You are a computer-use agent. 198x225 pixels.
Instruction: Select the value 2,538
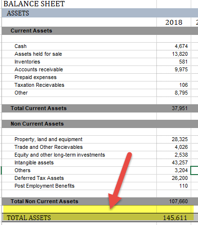tap(181, 155)
